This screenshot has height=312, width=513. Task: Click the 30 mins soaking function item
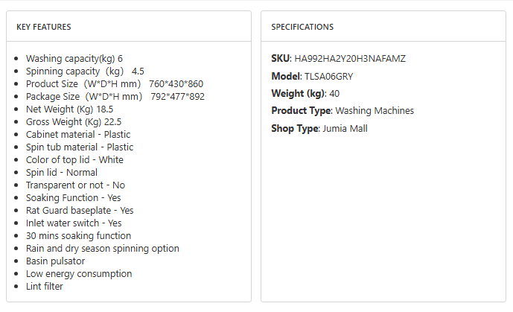(78, 235)
